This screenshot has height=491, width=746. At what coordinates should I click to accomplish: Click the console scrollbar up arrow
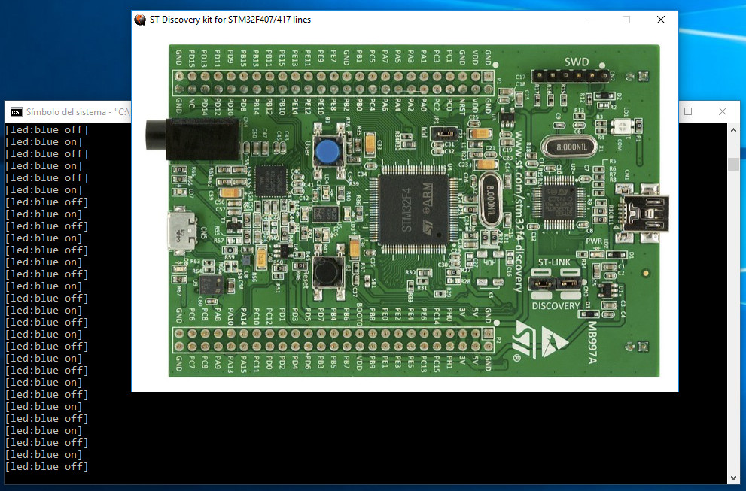click(733, 130)
